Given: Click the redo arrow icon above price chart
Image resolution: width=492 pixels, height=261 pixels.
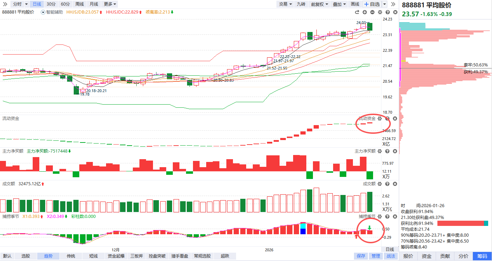Looking at the screenshot, I should pos(357,12).
